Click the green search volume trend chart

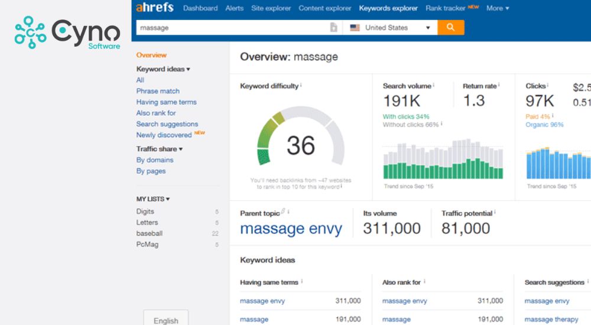443,159
